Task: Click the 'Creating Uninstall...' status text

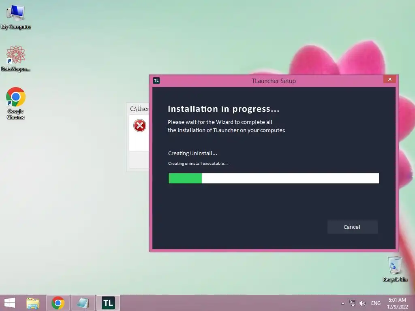Action: [193, 153]
